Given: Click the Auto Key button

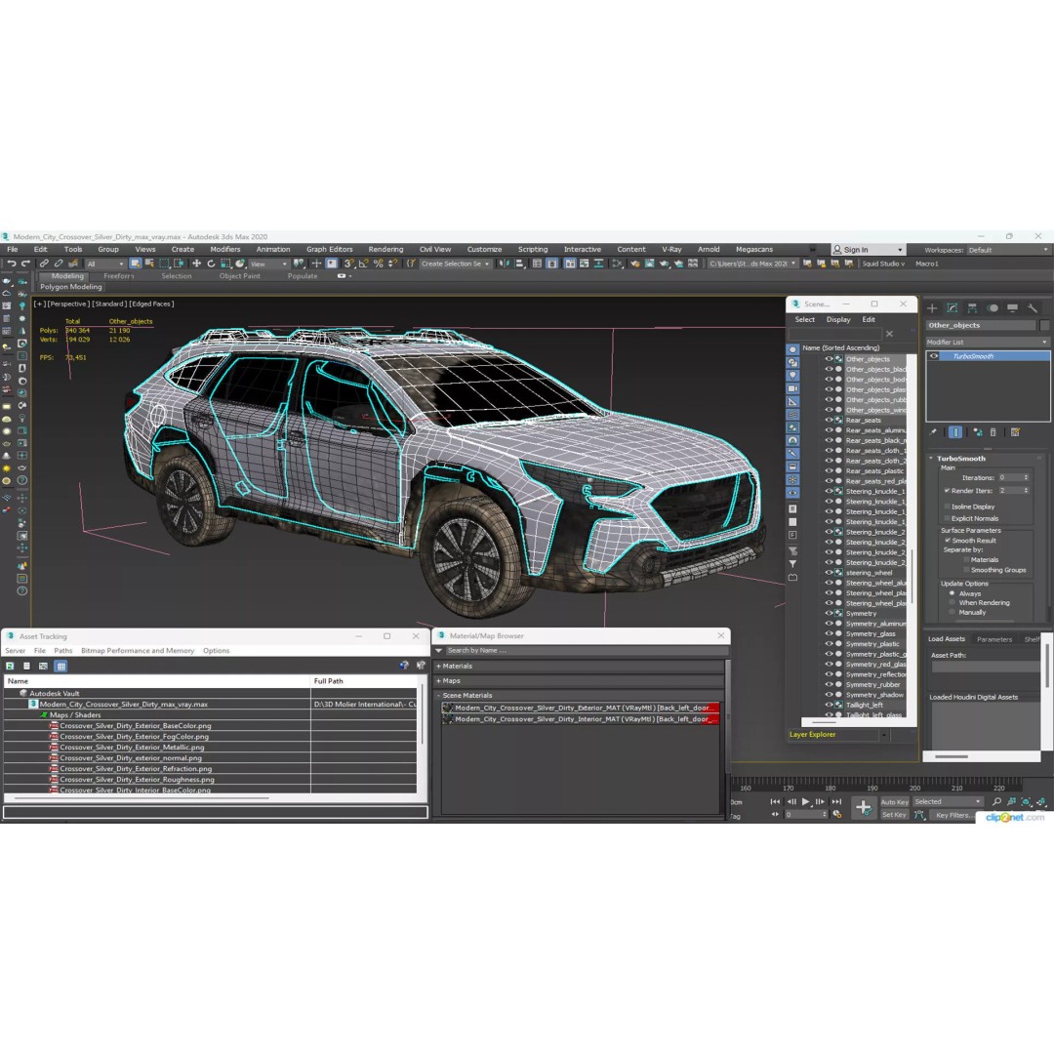Looking at the screenshot, I should pos(894,802).
